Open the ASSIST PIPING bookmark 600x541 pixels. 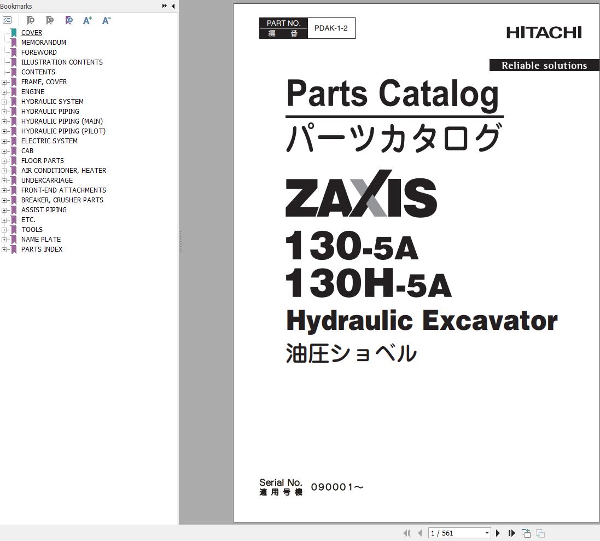tap(44, 210)
